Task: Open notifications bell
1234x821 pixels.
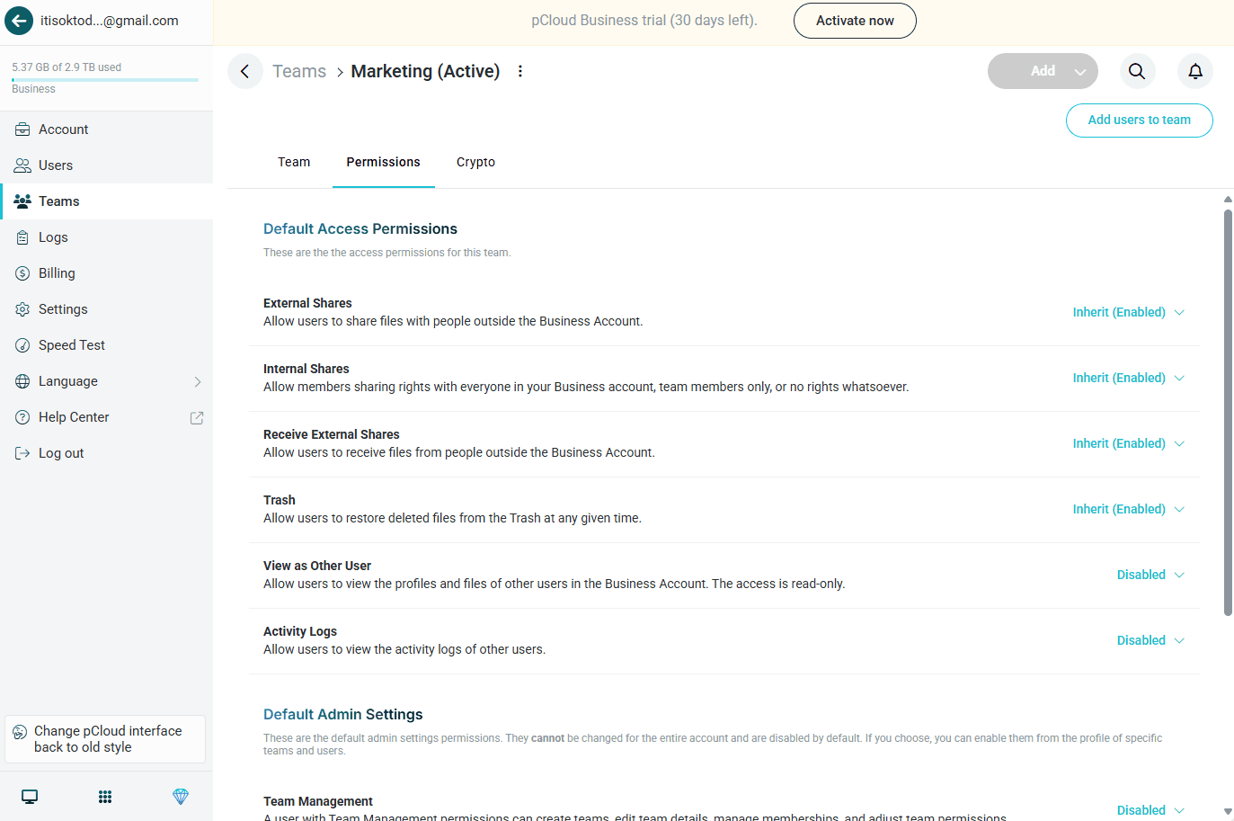Action: pyautogui.click(x=1195, y=71)
